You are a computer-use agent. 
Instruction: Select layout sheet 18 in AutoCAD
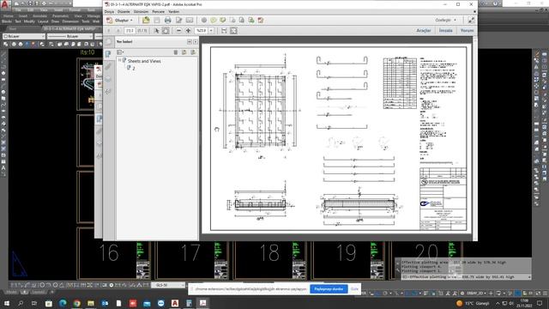point(269,253)
